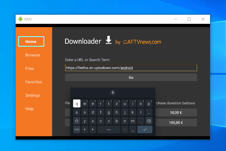Tap the c key on keyboard
Screen dimensions: 226x151
[x=101, y=121]
